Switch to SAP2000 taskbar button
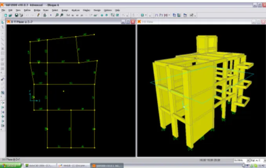The image size is (266, 168). [x=107, y=166]
